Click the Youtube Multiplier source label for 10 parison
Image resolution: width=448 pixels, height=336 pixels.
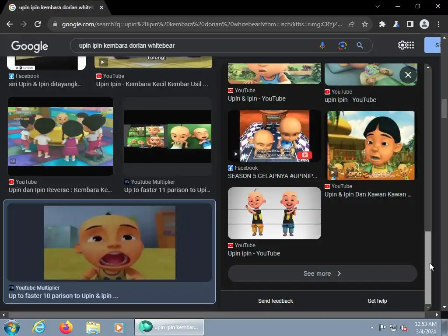click(38, 288)
